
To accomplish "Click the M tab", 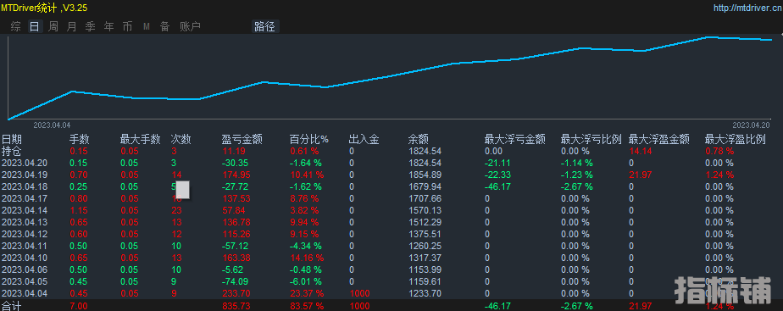I will [x=147, y=26].
